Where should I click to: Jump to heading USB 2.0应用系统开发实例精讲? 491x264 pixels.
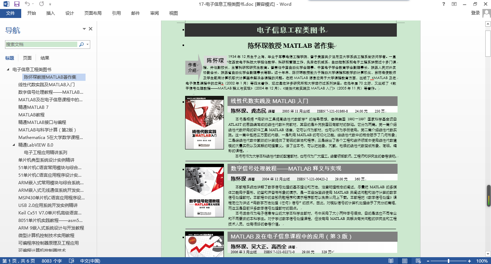pos(48,205)
